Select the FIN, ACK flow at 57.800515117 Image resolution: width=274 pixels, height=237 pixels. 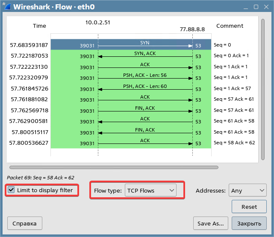pos(145,133)
